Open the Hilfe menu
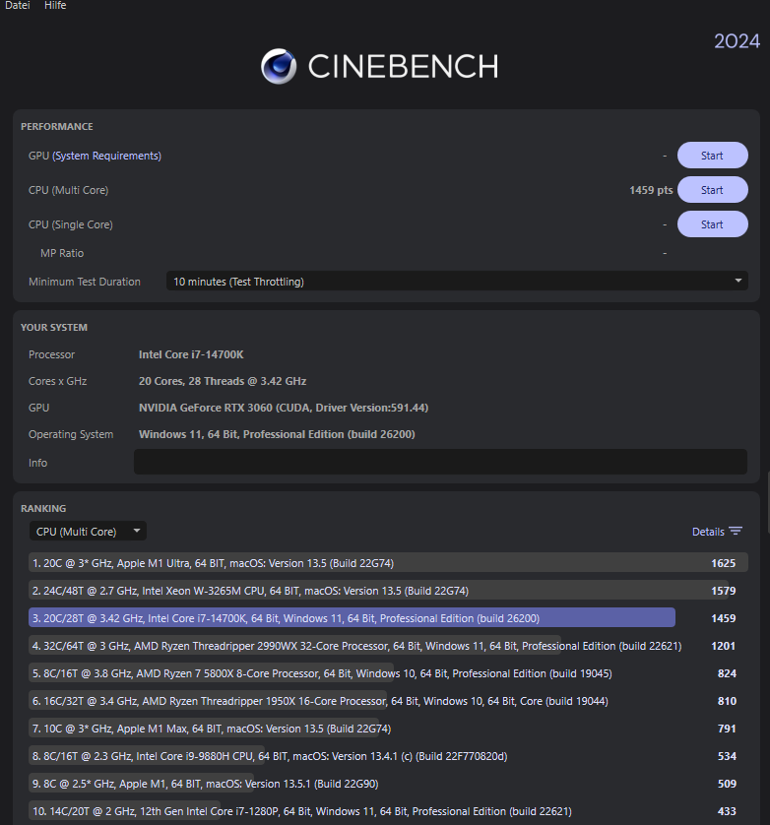Screen dimensions: 770x825 point(55,5)
